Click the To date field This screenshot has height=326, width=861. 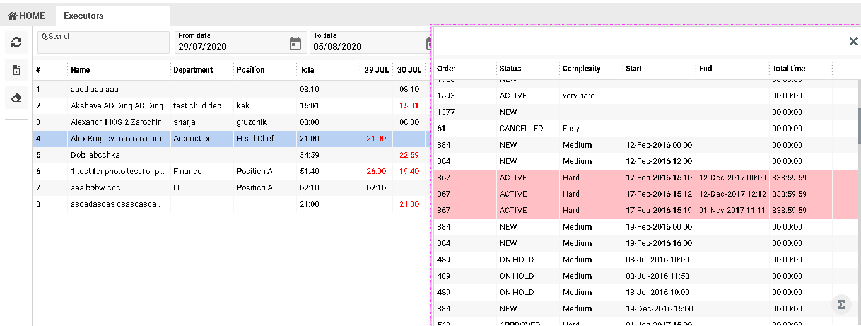point(366,46)
